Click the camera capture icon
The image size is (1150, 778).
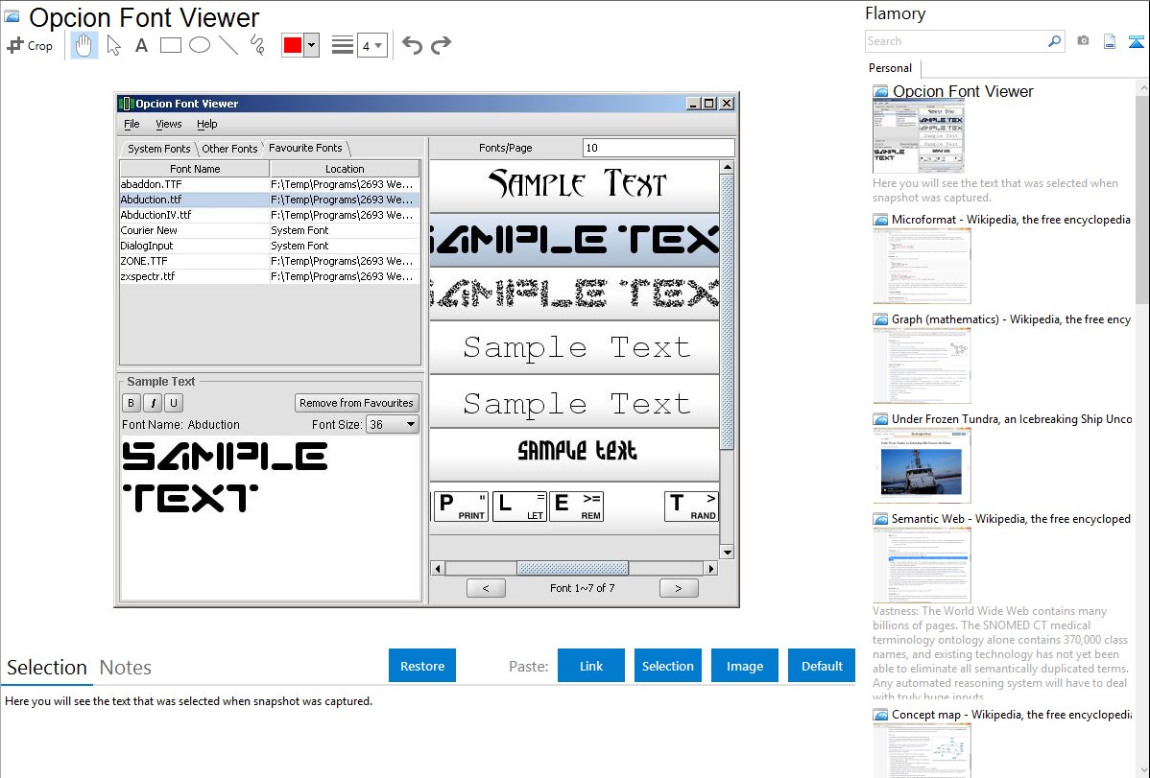(x=1083, y=41)
